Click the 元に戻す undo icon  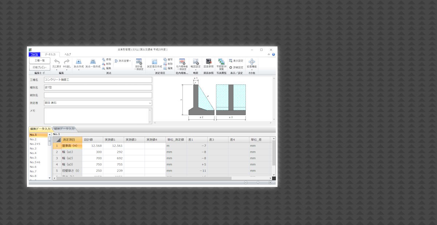[56, 62]
